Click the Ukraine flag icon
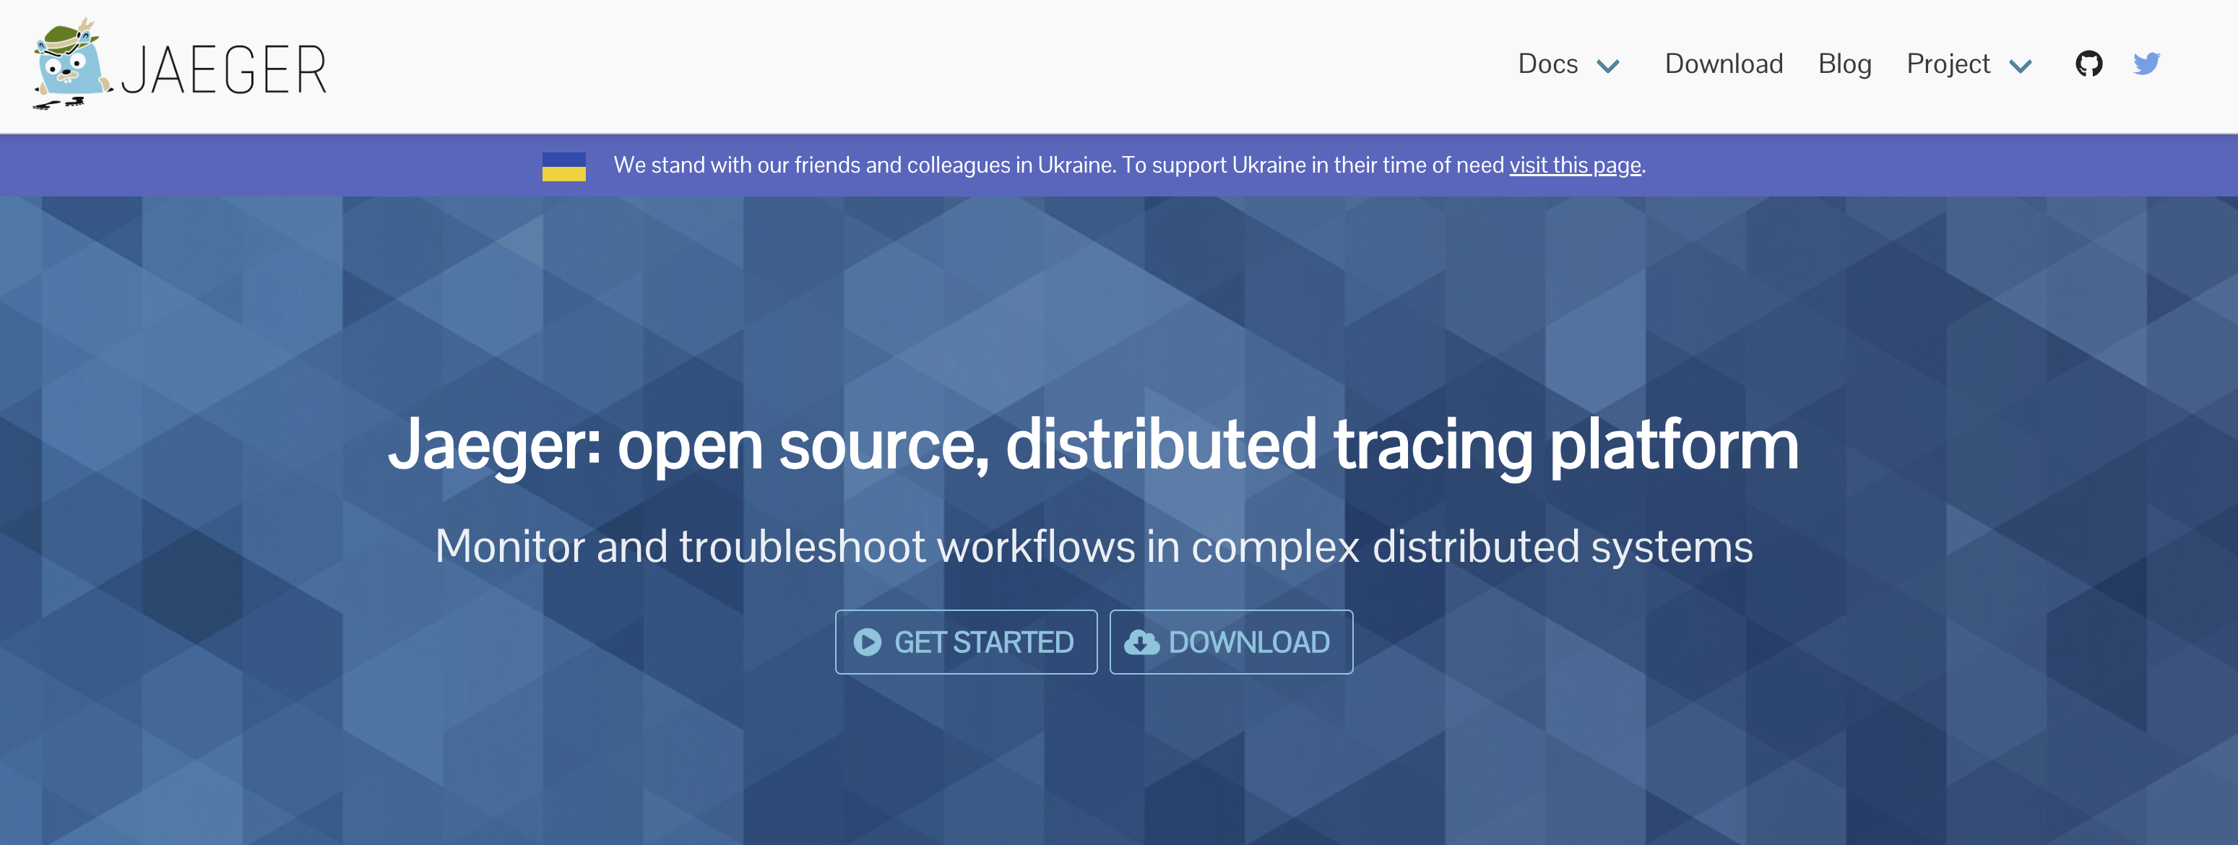The height and width of the screenshot is (845, 2238). point(564,166)
